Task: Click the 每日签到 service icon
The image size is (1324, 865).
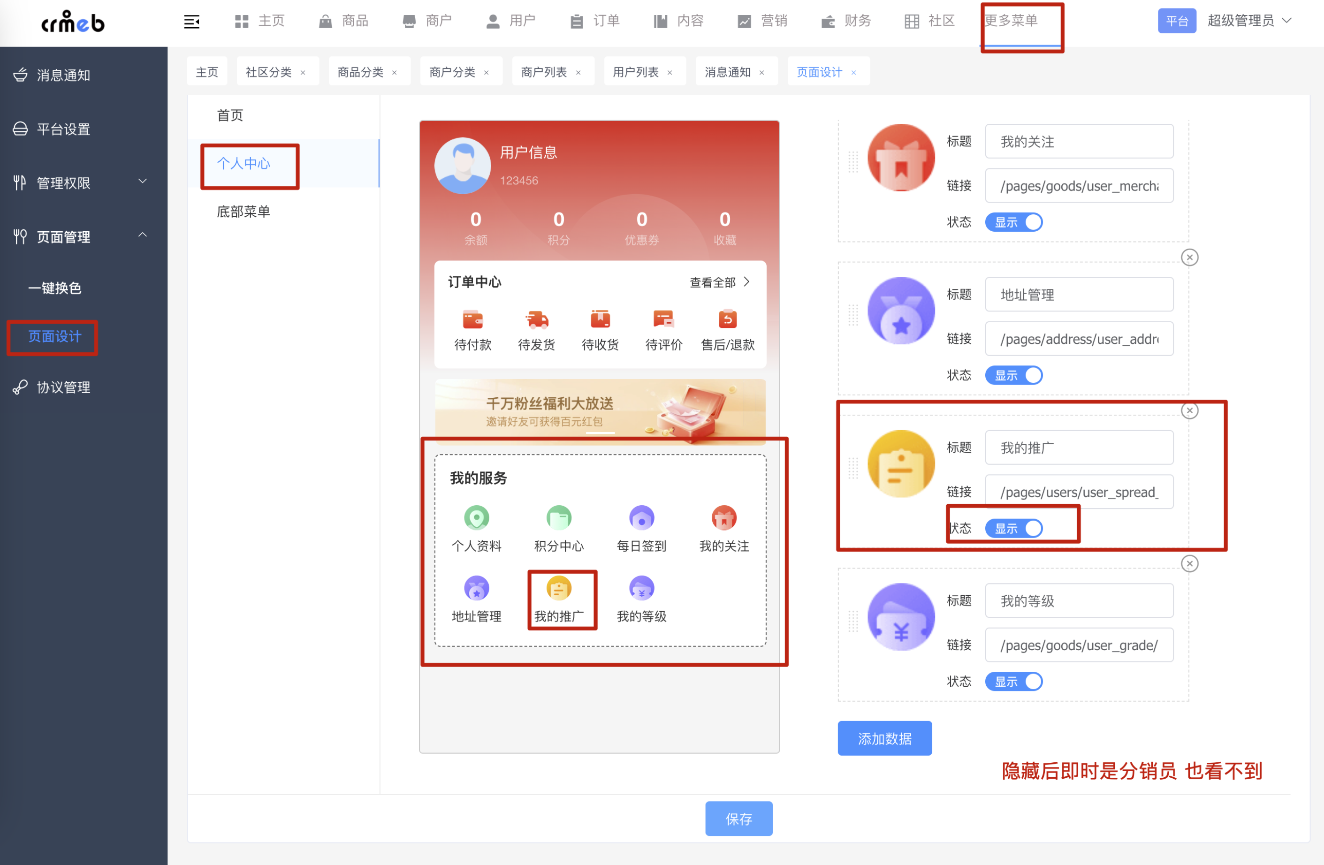Action: (641, 517)
